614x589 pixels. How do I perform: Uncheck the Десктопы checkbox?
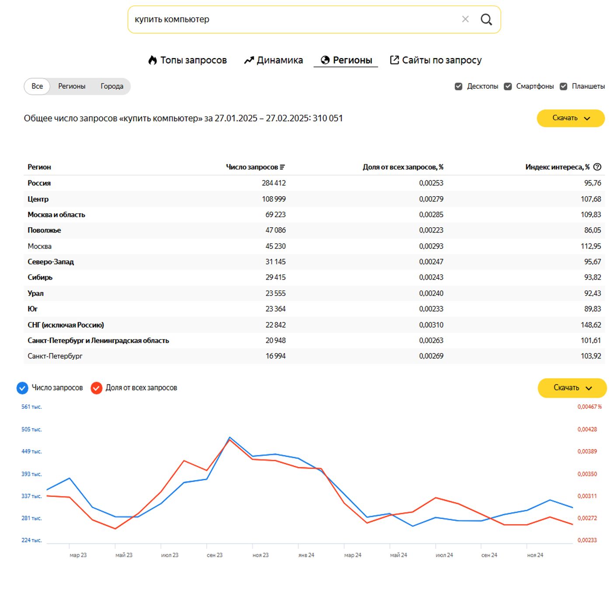point(458,87)
